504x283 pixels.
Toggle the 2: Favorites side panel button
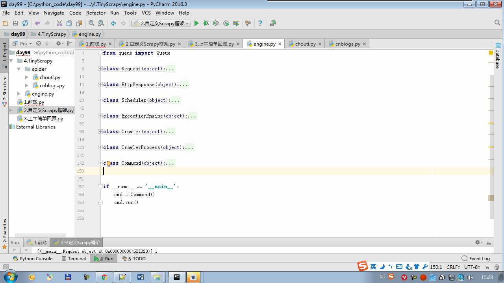[x=5, y=234]
